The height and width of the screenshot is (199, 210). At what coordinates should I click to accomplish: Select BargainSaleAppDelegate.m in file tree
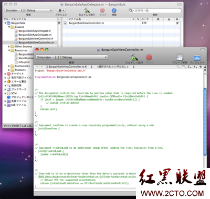[35, 35]
